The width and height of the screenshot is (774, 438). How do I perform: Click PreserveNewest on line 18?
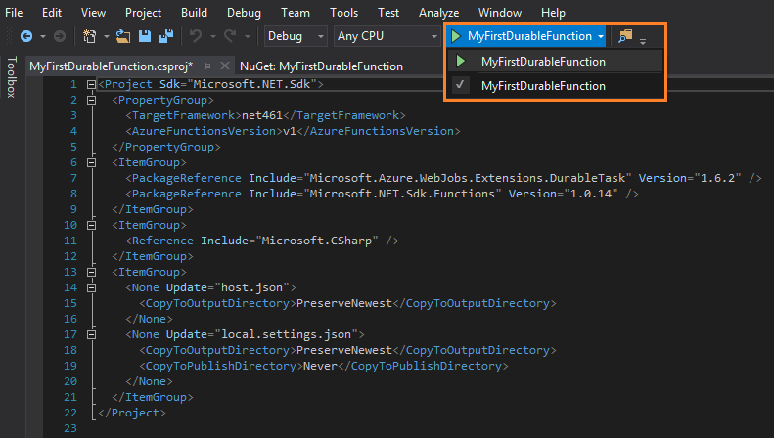[344, 350]
